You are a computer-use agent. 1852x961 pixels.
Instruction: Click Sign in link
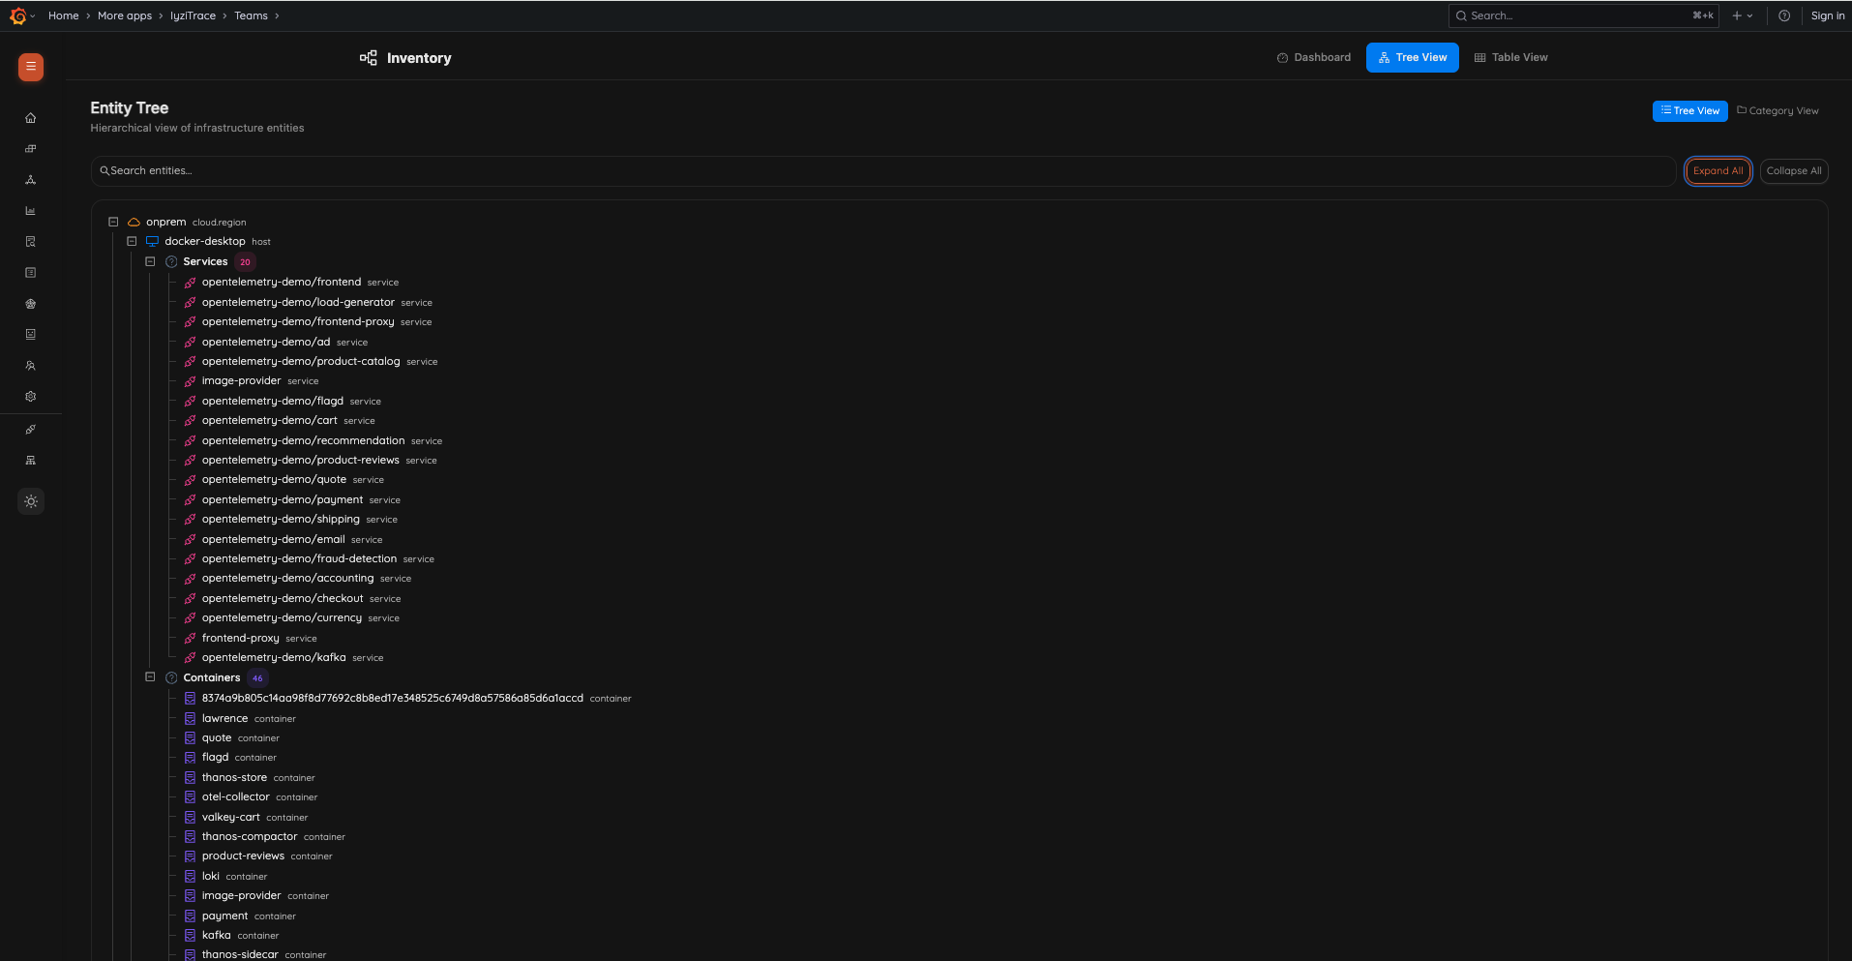(1827, 15)
